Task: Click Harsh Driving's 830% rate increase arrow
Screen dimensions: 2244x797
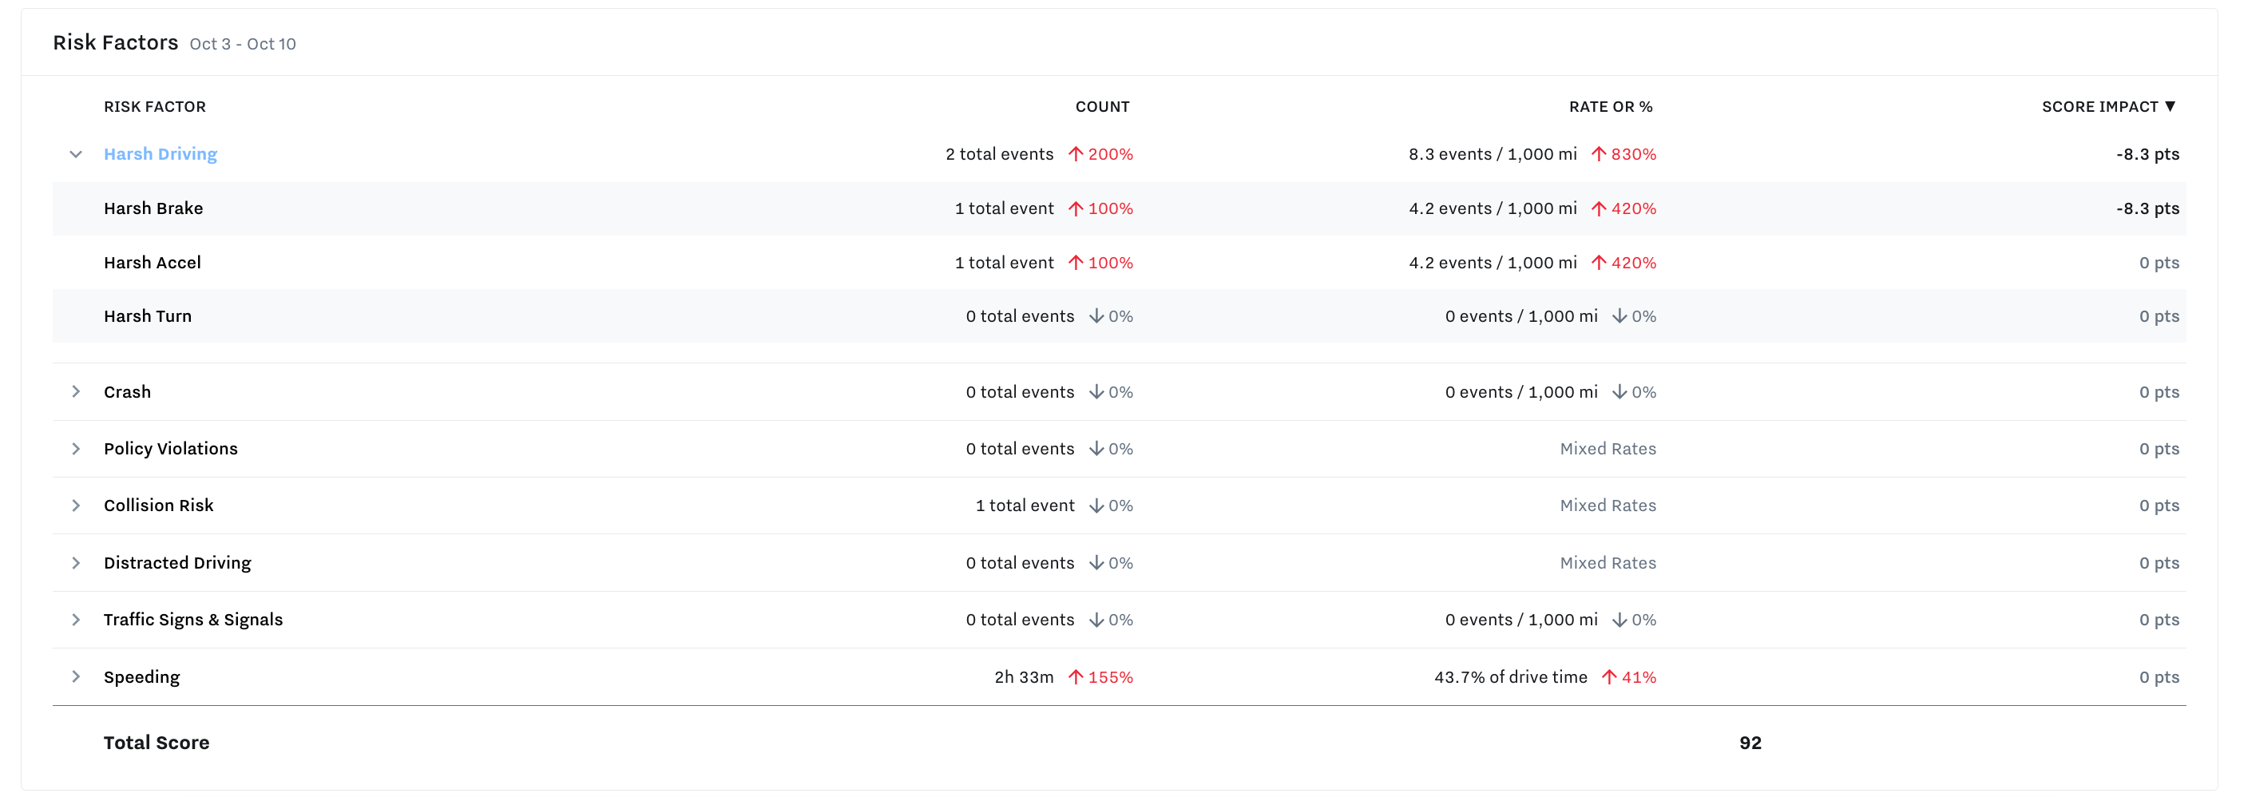Action: (1599, 154)
